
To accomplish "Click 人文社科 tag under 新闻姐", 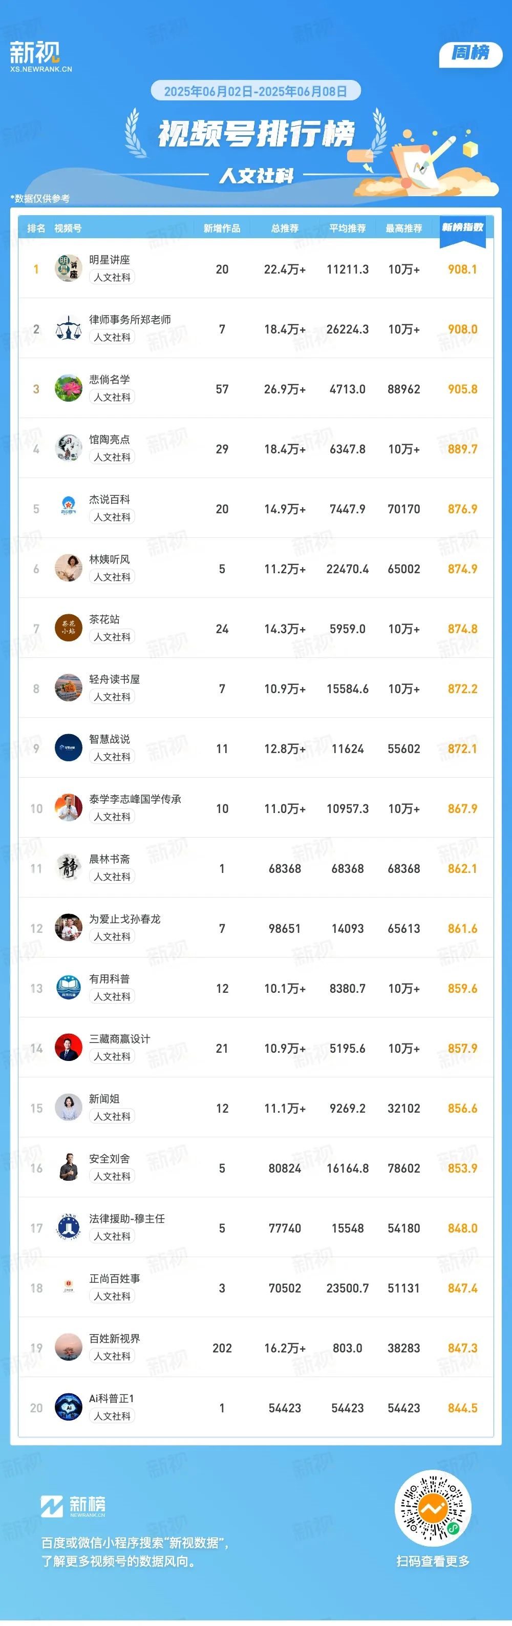I will click(x=112, y=1117).
